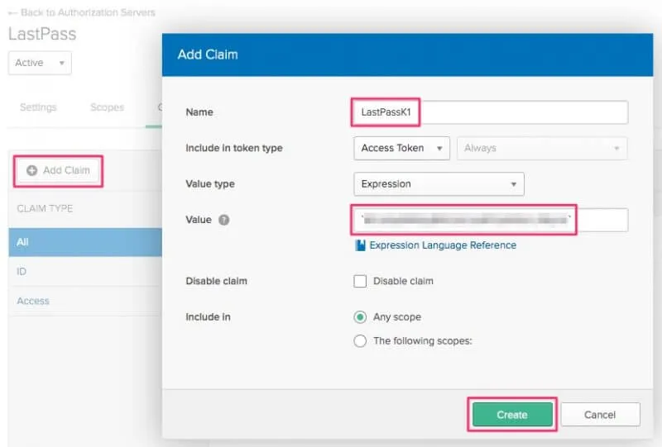The height and width of the screenshot is (447, 662).
Task: Go Back to Authorization Servers
Action: click(82, 12)
